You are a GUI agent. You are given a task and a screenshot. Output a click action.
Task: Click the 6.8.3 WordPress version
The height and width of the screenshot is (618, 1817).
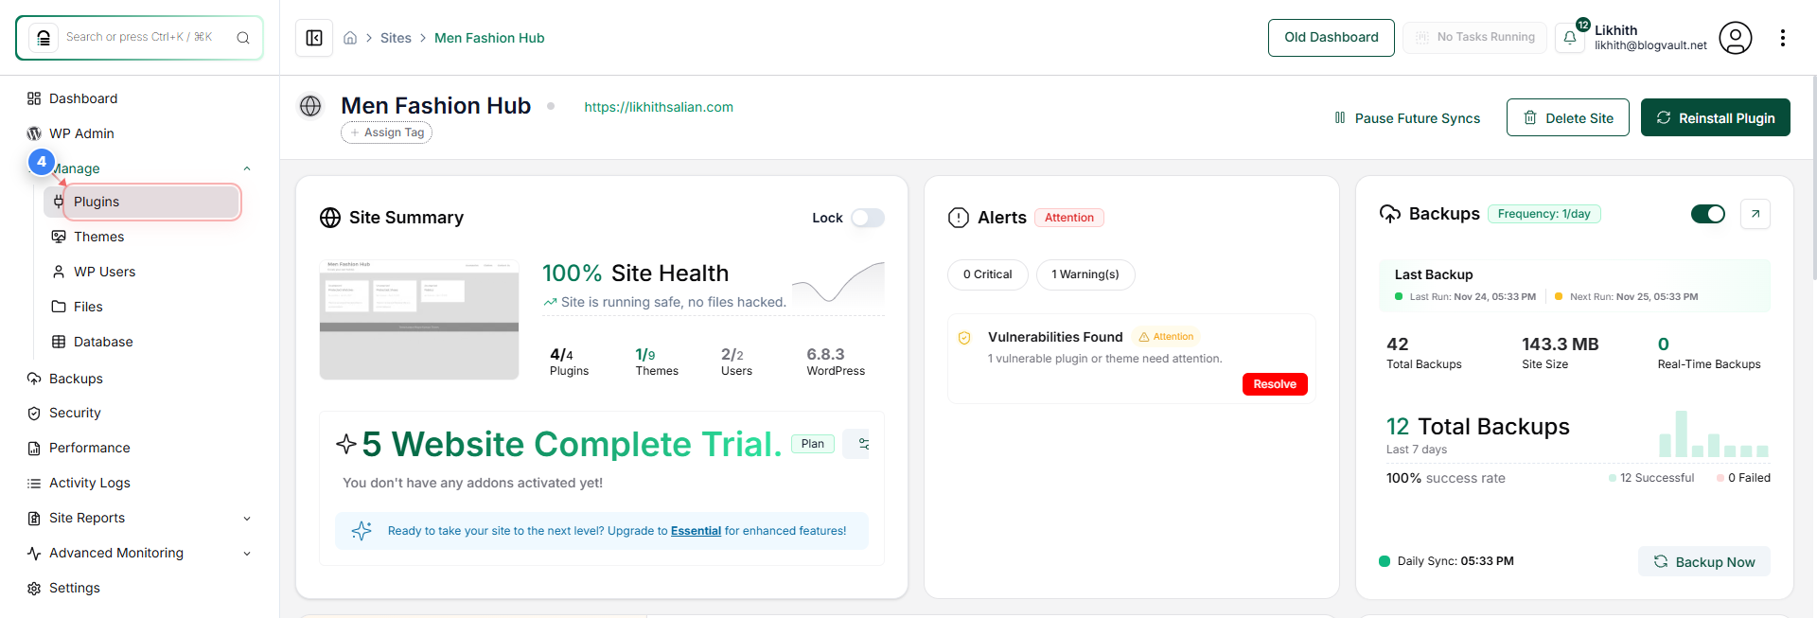coord(836,362)
